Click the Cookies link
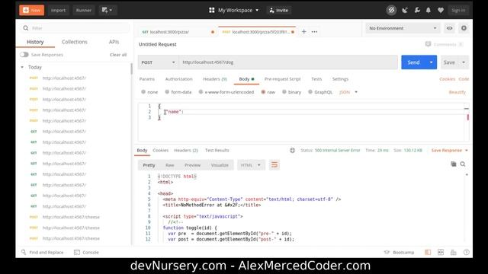Viewport: 488px width, 274px height. click(447, 79)
